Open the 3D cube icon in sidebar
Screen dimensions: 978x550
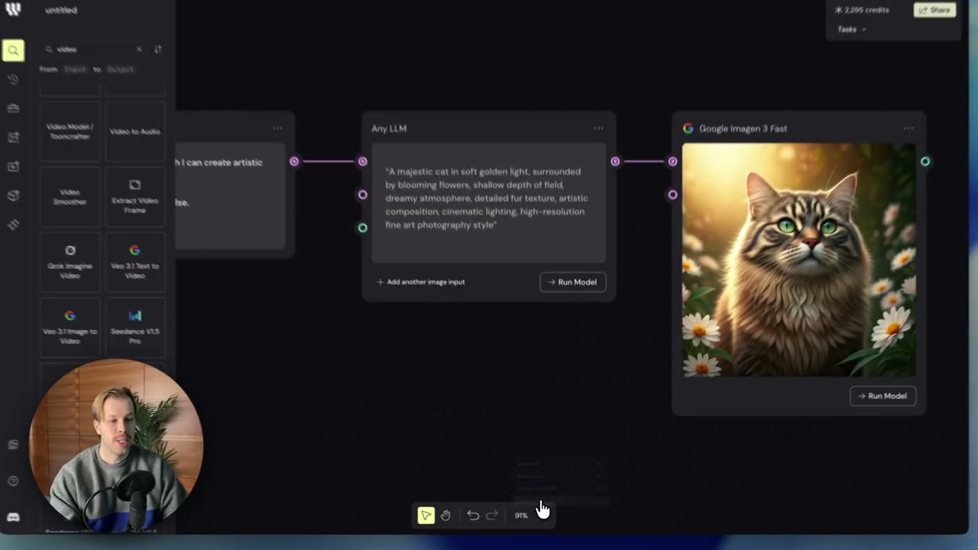13,196
